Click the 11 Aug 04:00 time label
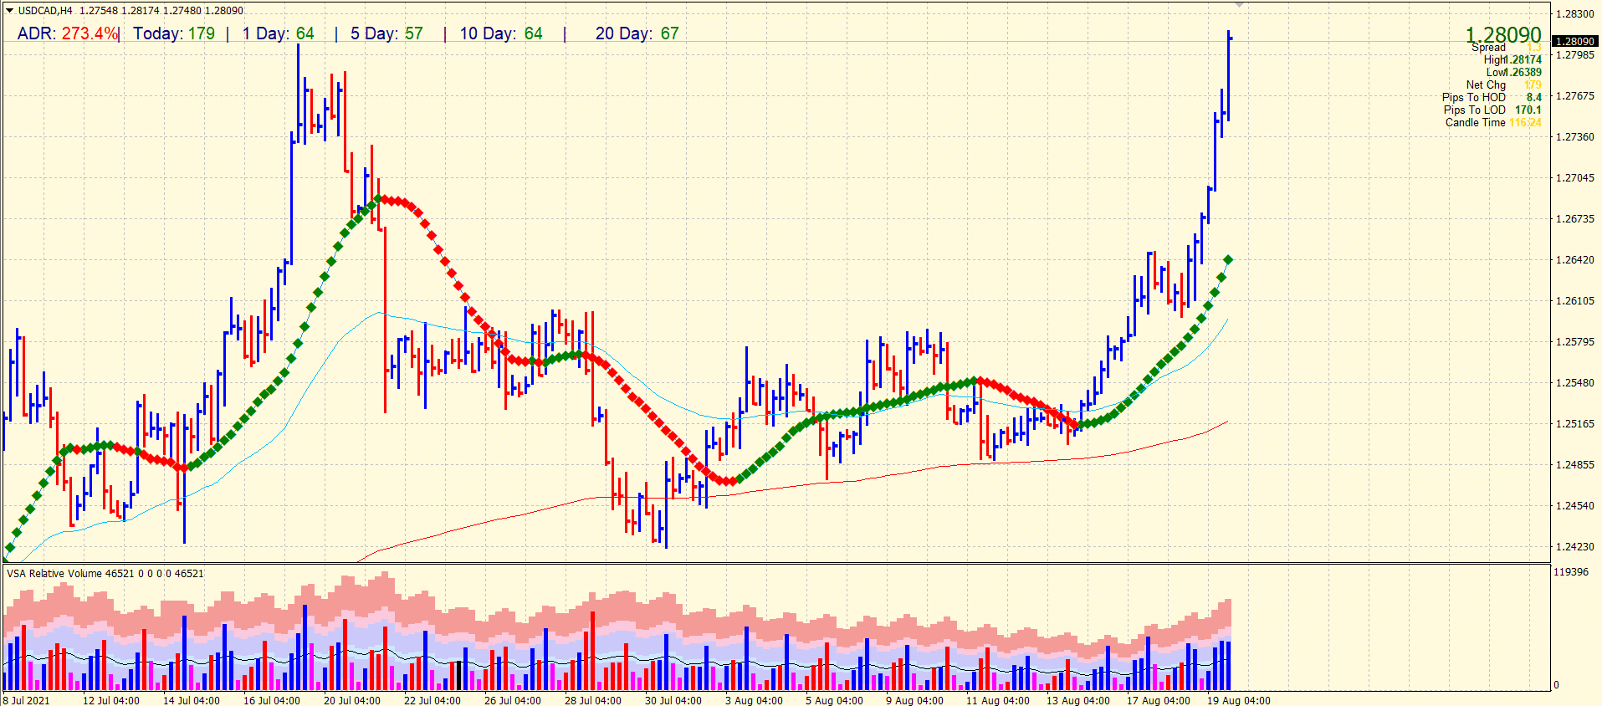 click(x=998, y=700)
